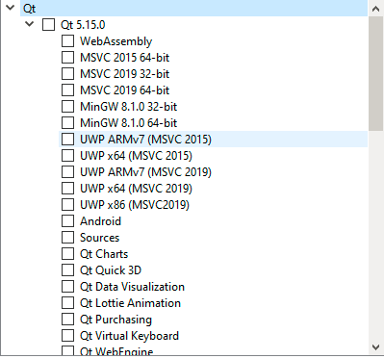Click the vertical scrollbar thumb
Screen dimensions: 384x359
[x=375, y=73]
